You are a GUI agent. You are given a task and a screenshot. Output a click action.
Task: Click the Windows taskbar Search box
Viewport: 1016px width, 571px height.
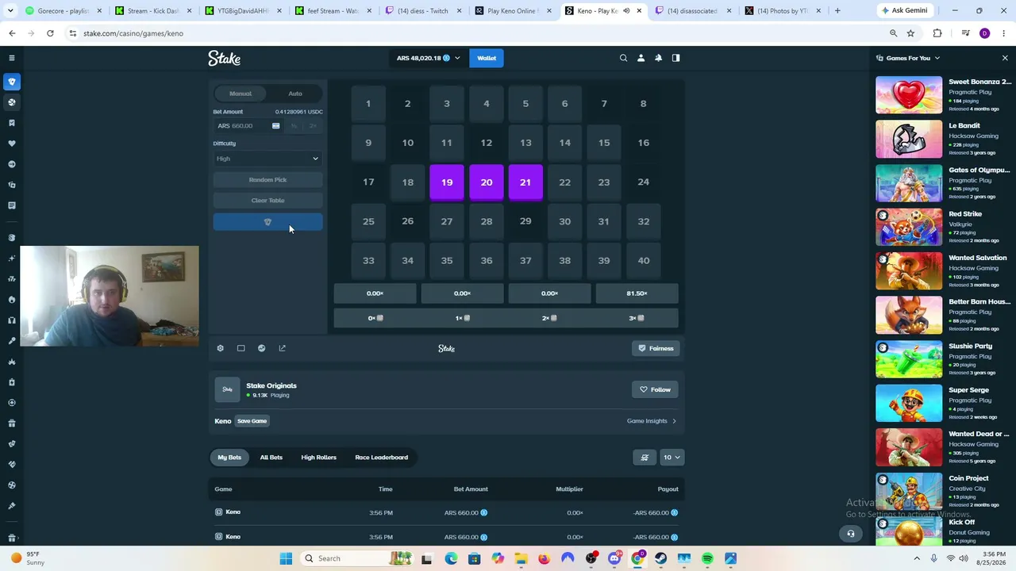[355, 558]
